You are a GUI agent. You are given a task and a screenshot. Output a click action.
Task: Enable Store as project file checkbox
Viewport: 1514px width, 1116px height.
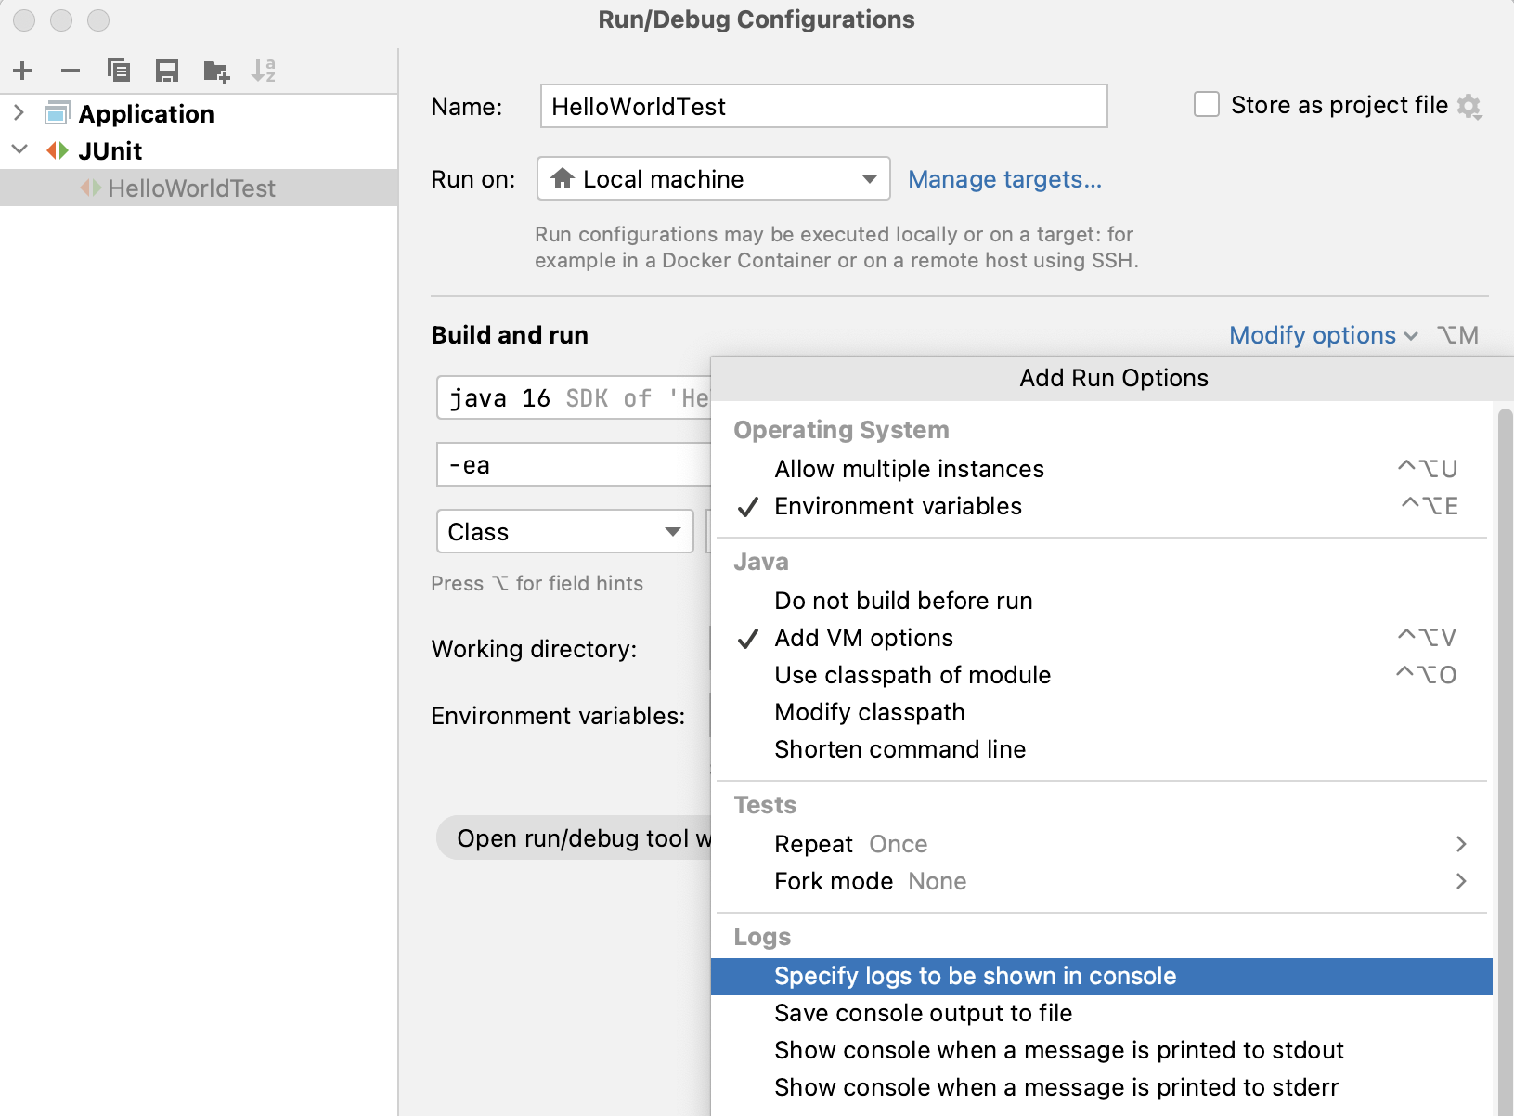(1207, 104)
